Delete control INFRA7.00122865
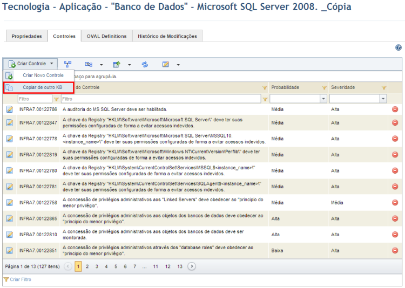Screen dimensions: 405x288 [395, 218]
